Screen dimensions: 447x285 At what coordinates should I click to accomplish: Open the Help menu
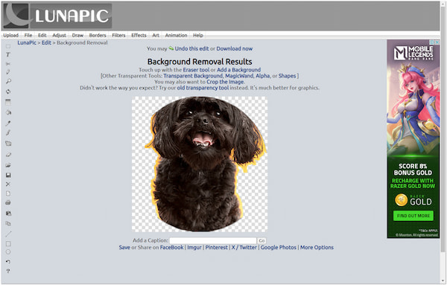pyautogui.click(x=198, y=35)
